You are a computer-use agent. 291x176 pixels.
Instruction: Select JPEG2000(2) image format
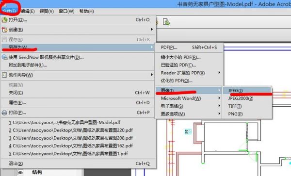point(247,98)
